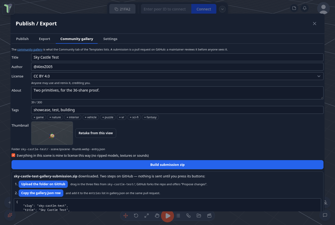Viewport: 335px width, 225px height.
Task: Select the Hand pan tool
Action: tap(157, 216)
